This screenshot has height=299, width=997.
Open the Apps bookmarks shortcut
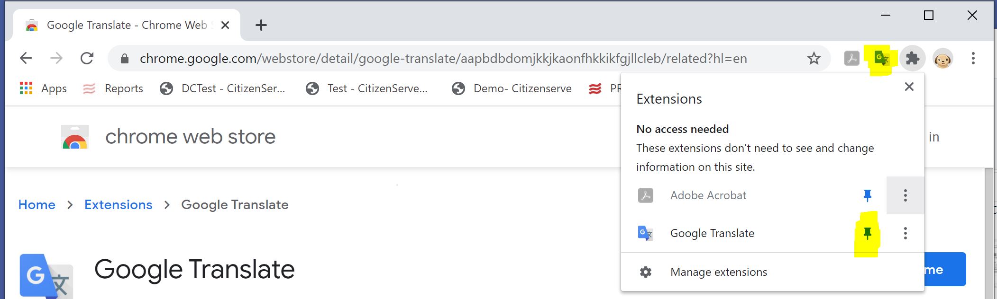[x=43, y=88]
